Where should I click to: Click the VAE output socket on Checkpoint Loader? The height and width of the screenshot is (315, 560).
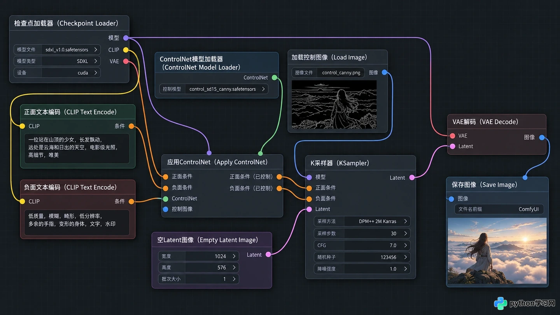(x=126, y=61)
